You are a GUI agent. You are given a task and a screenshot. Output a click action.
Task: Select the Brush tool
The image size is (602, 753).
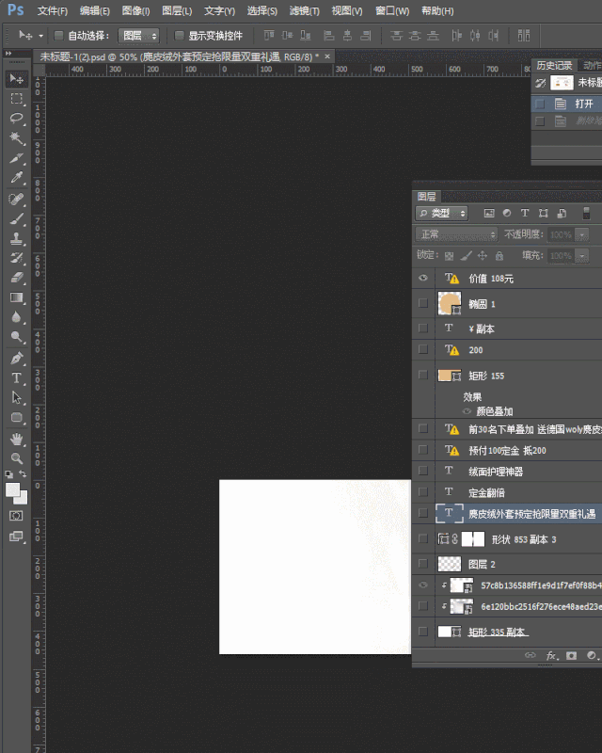(16, 218)
